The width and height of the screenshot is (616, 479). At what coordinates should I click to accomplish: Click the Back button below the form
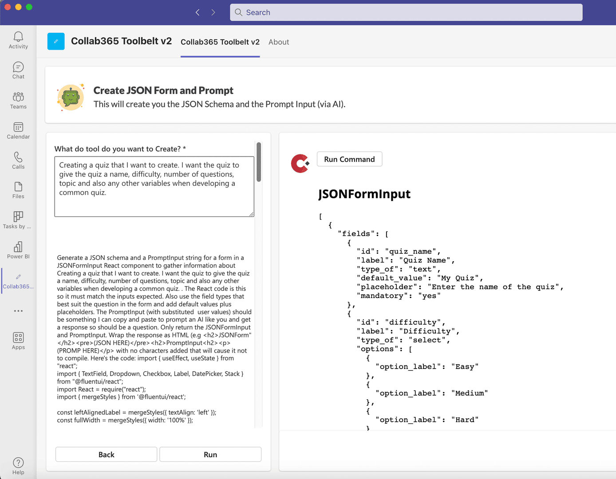coord(106,454)
